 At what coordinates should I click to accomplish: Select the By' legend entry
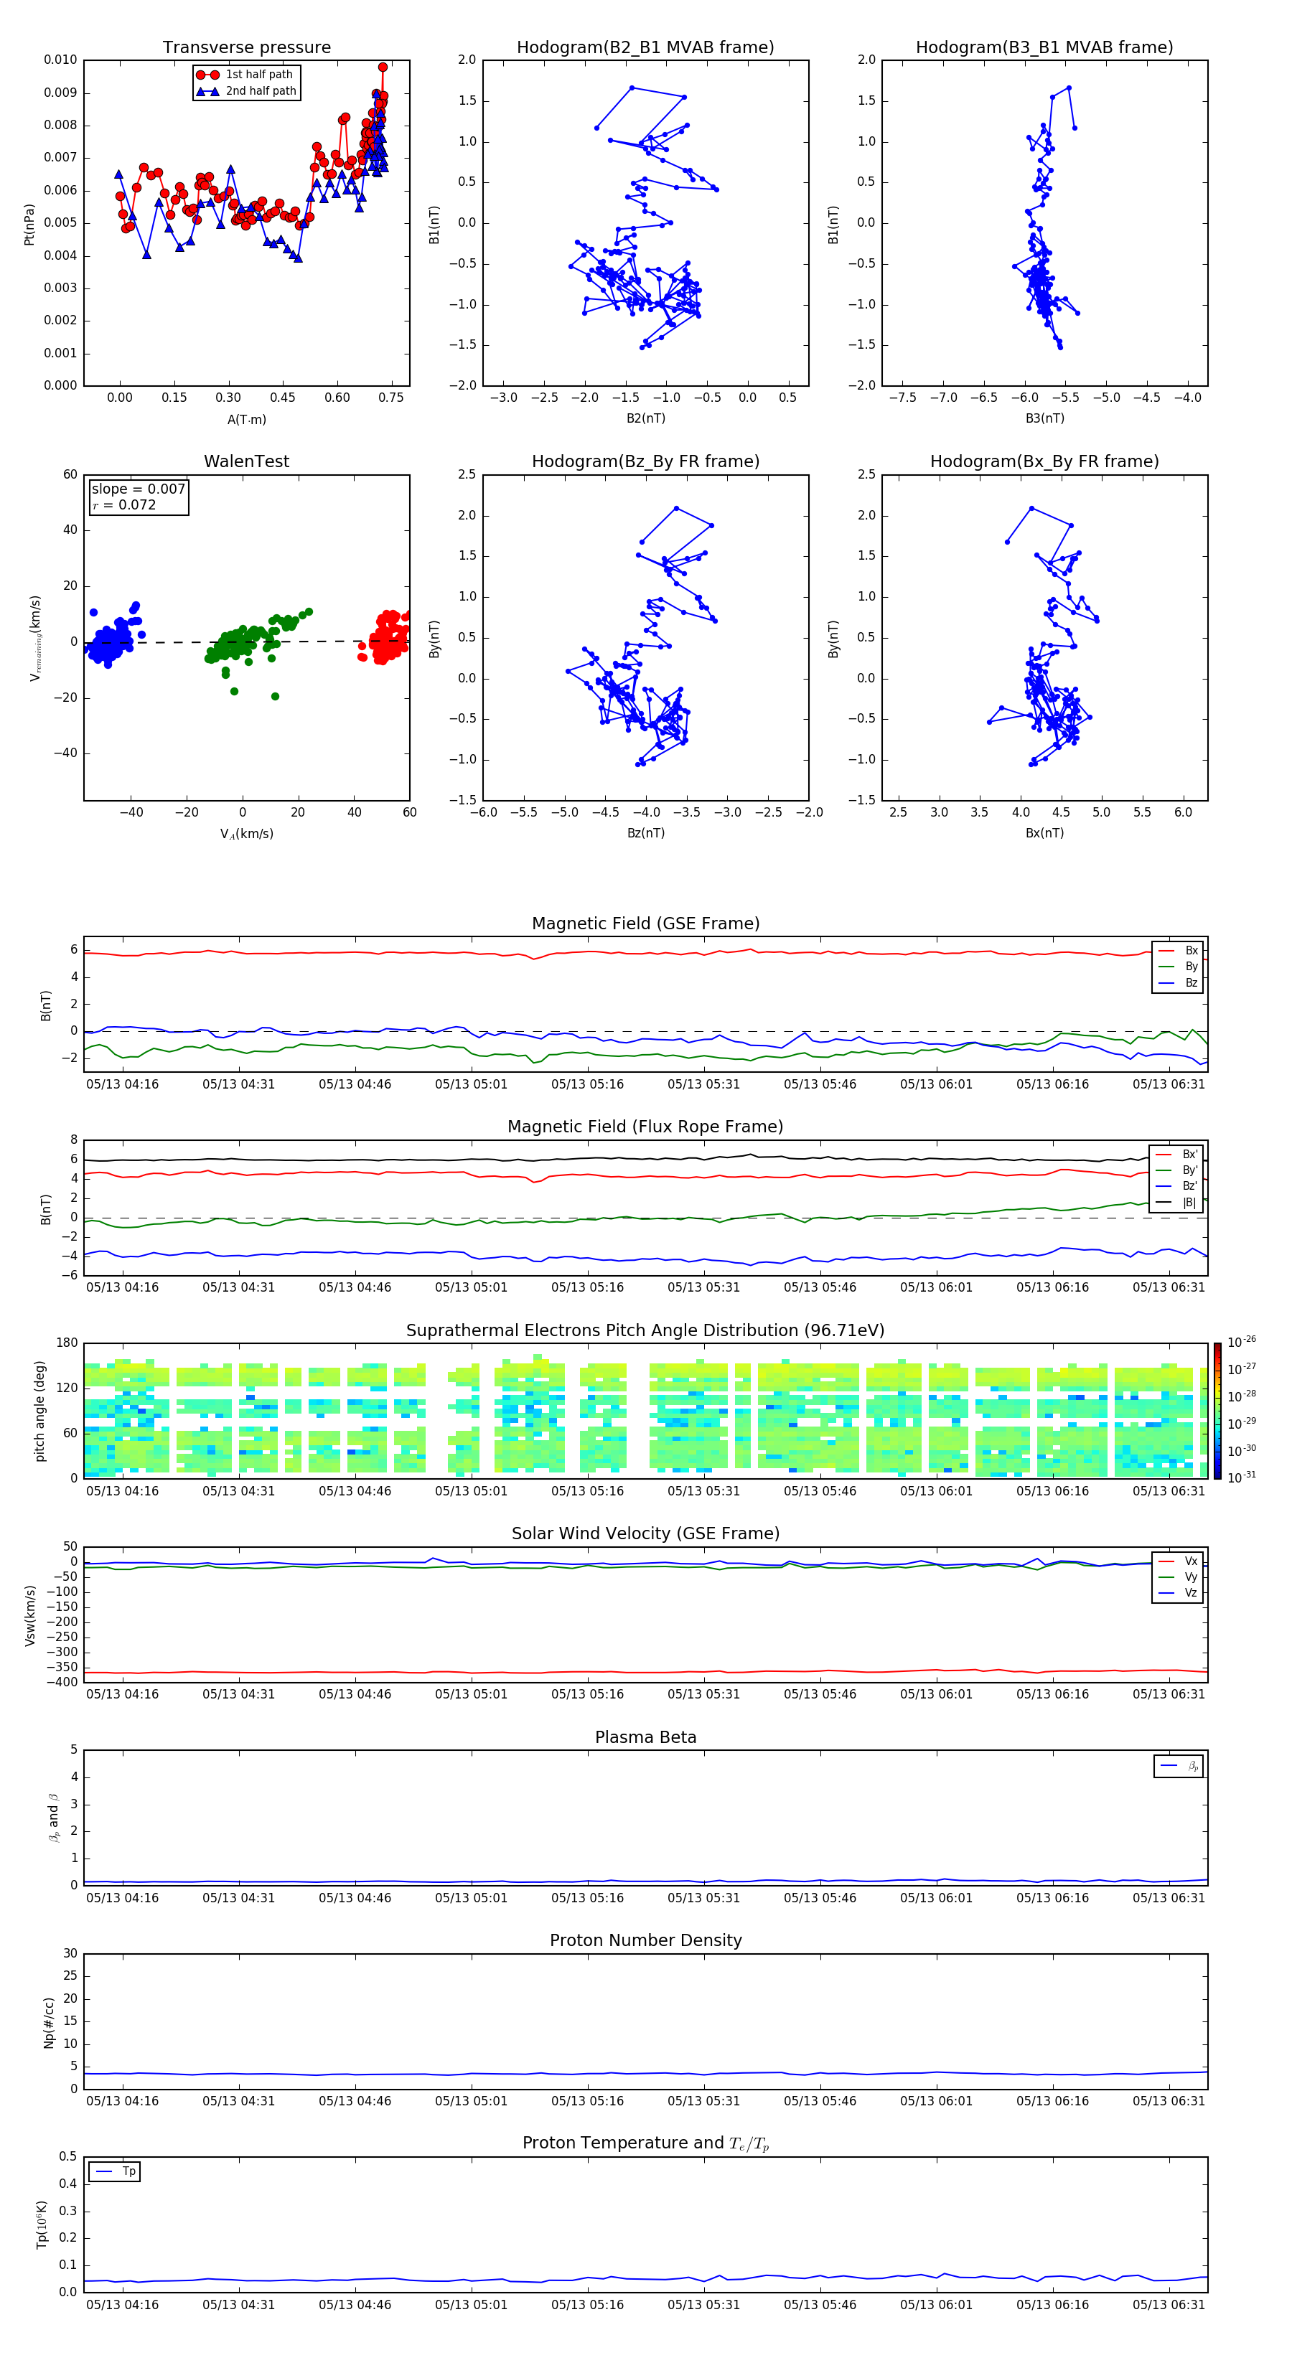1177,1170
